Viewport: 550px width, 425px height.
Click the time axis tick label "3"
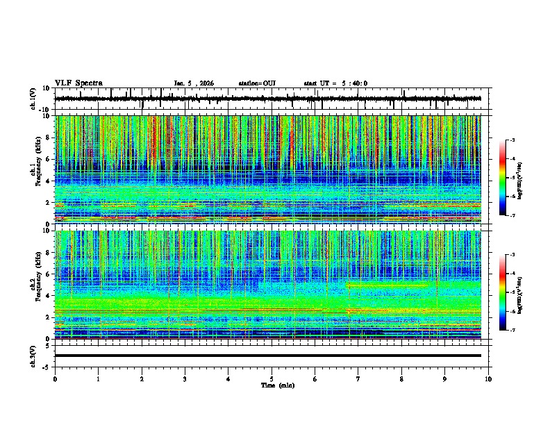pyautogui.click(x=185, y=379)
